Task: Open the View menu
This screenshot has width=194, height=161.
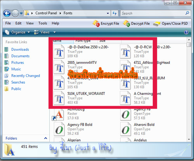Action: tap(30, 23)
